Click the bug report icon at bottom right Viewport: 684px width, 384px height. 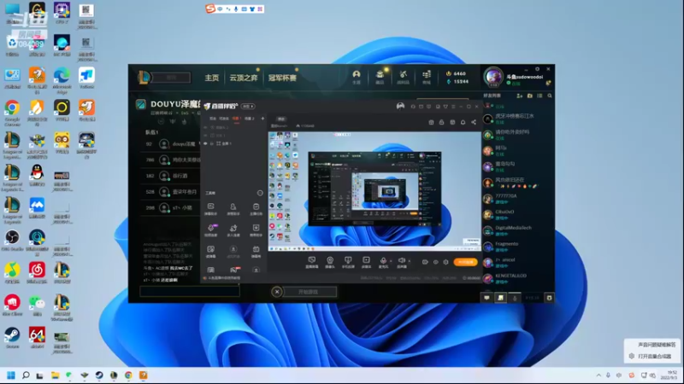pyautogui.click(x=549, y=298)
